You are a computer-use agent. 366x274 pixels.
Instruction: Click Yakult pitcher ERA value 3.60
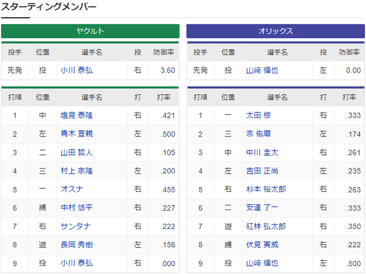[168, 70]
